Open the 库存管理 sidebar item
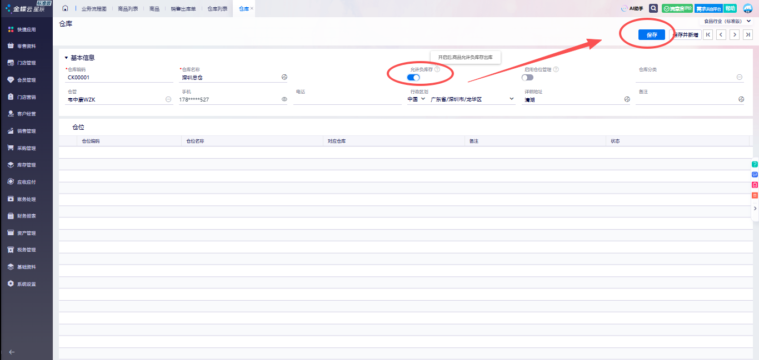 26,165
